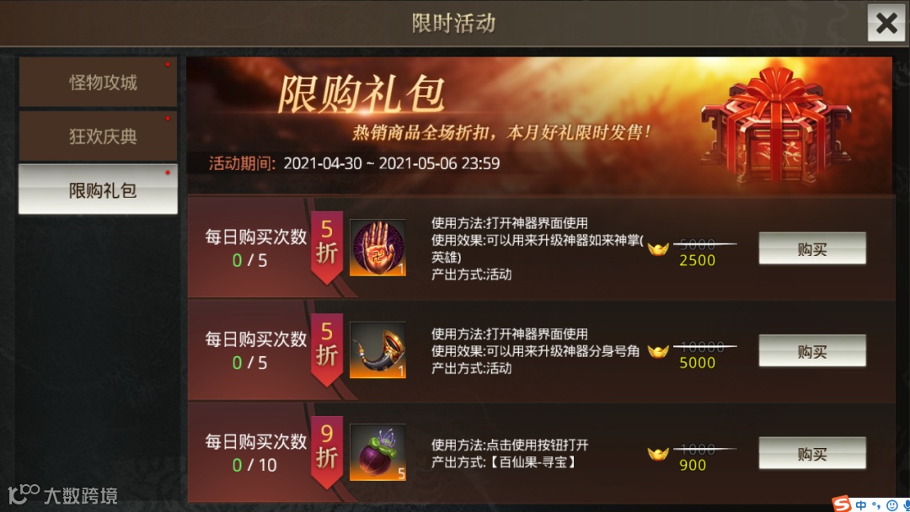Click the 分身号角 horn item icon

tap(377, 350)
